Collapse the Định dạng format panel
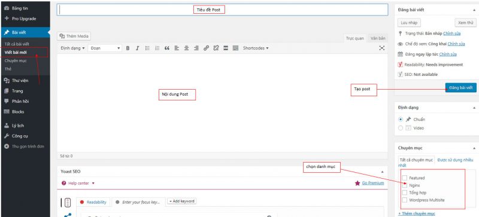479x217 pixels. tap(474, 108)
